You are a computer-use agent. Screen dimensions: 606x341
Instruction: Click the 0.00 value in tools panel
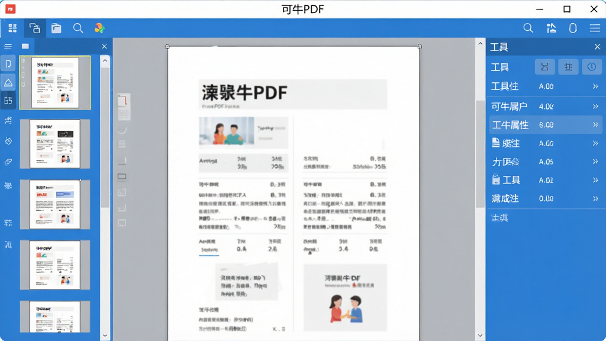pyautogui.click(x=546, y=199)
